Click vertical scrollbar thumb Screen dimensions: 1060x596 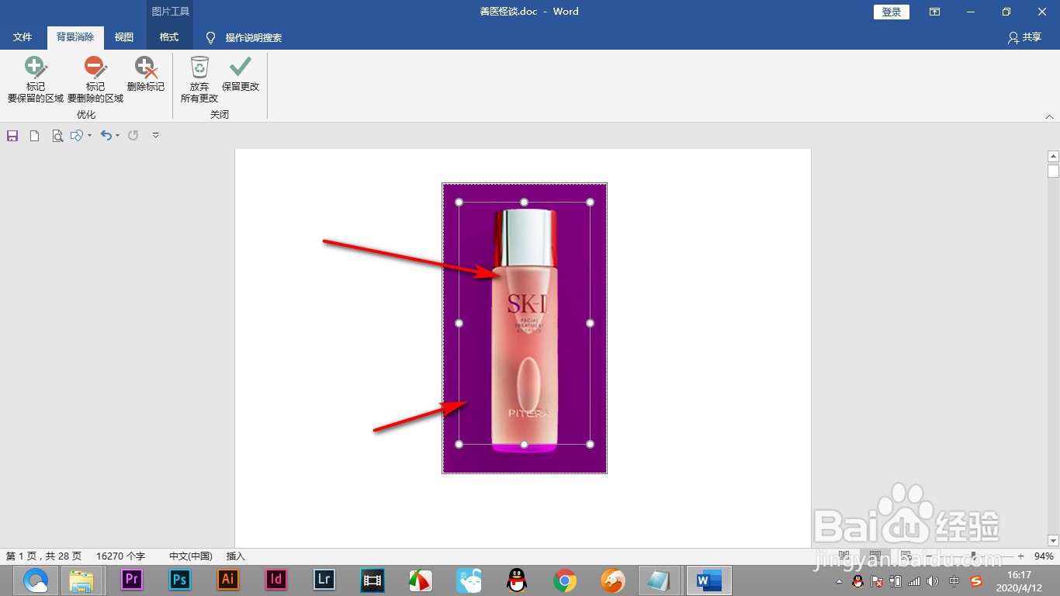pyautogui.click(x=1053, y=172)
